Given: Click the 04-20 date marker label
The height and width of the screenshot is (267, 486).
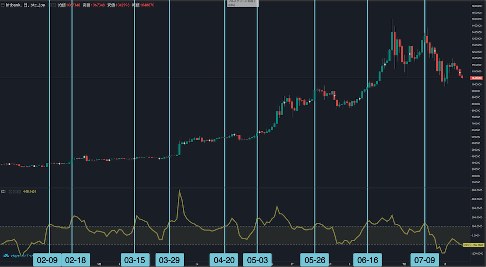Looking at the screenshot, I should click(225, 260).
